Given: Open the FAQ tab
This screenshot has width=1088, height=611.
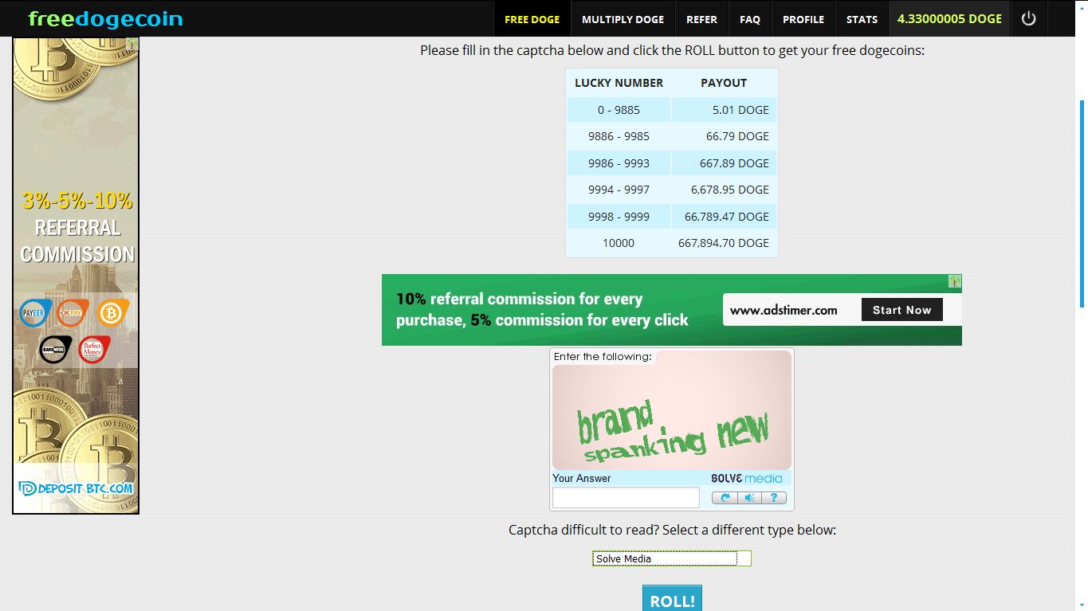Looking at the screenshot, I should [750, 19].
